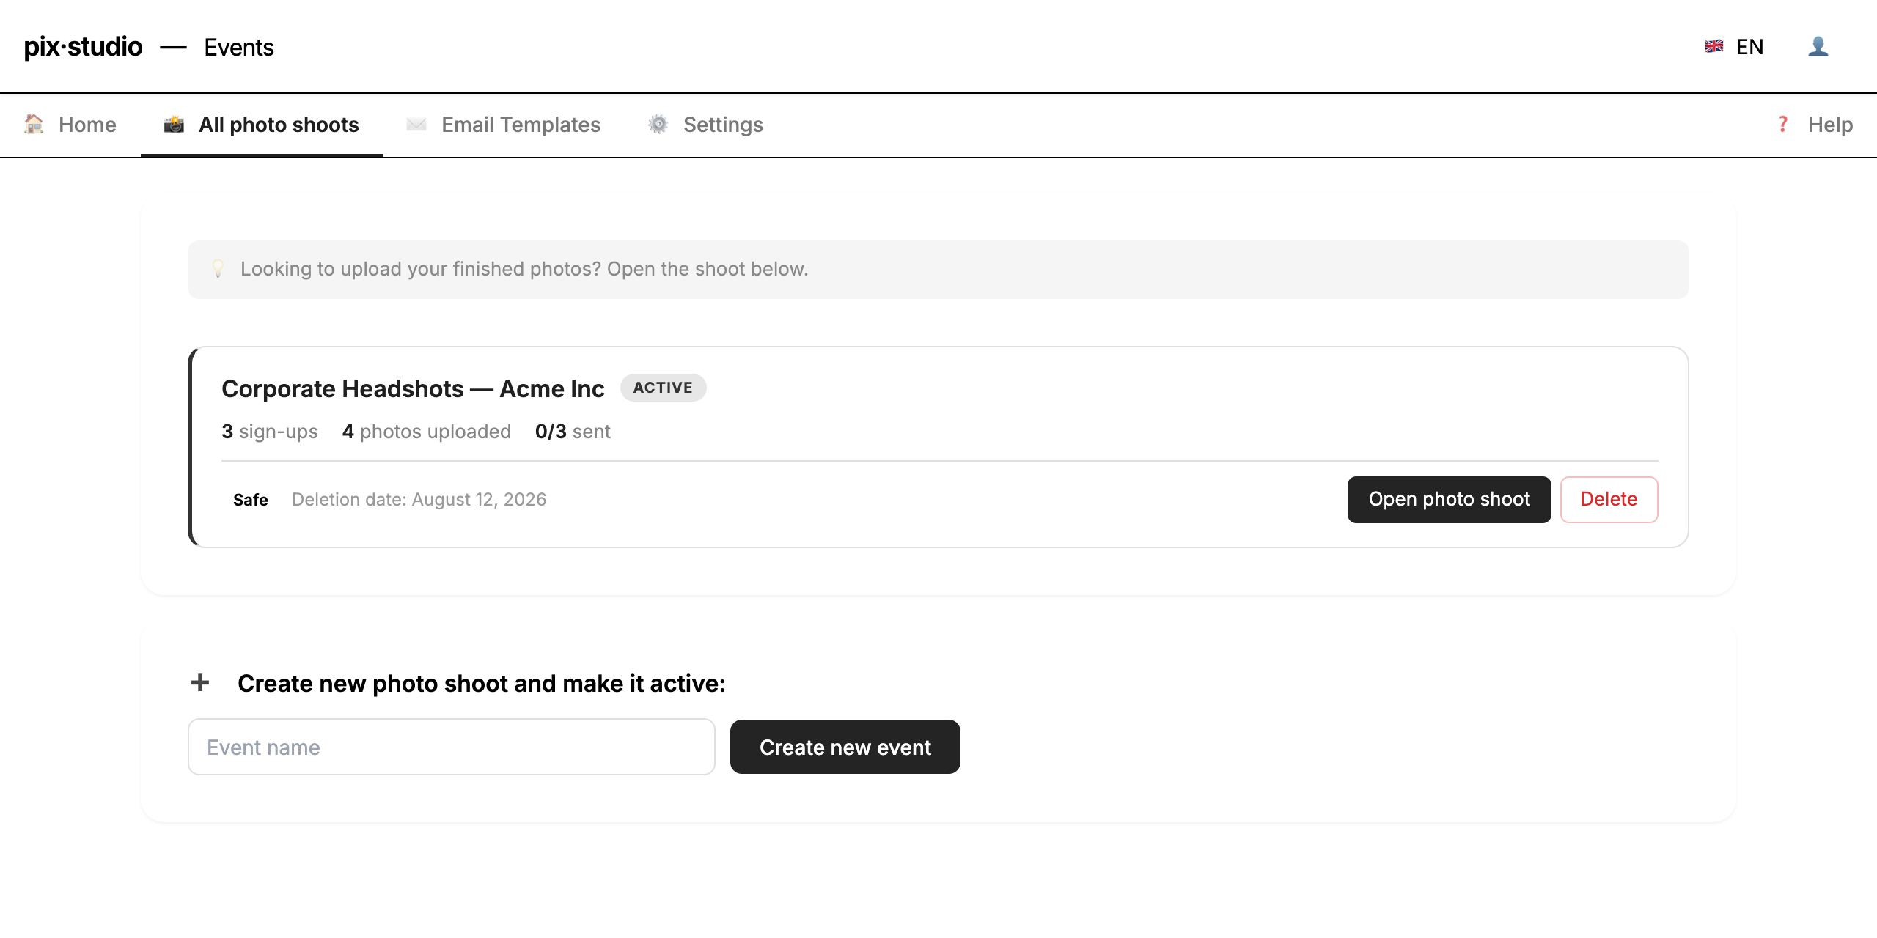The height and width of the screenshot is (938, 1877).
Task: Click the envelope icon for Email Templates
Action: click(416, 125)
